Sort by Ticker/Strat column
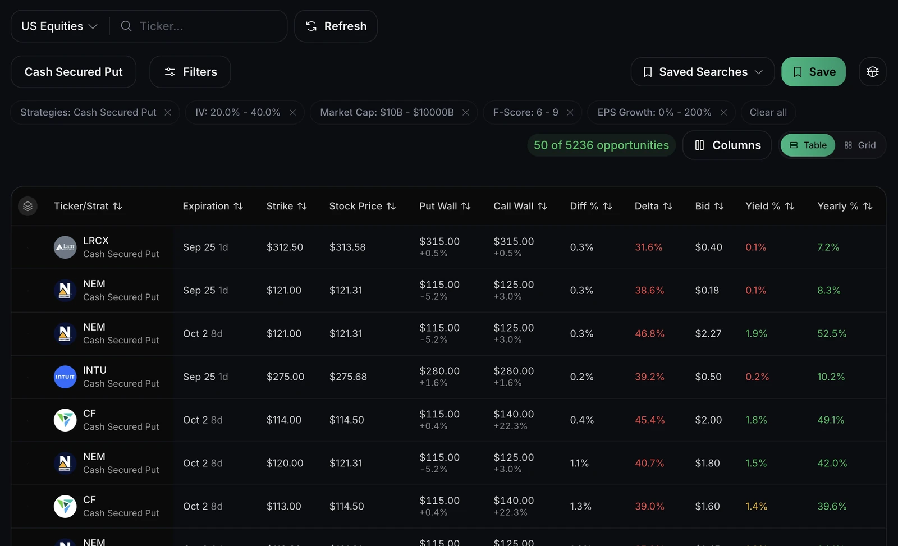898x546 pixels. point(88,207)
